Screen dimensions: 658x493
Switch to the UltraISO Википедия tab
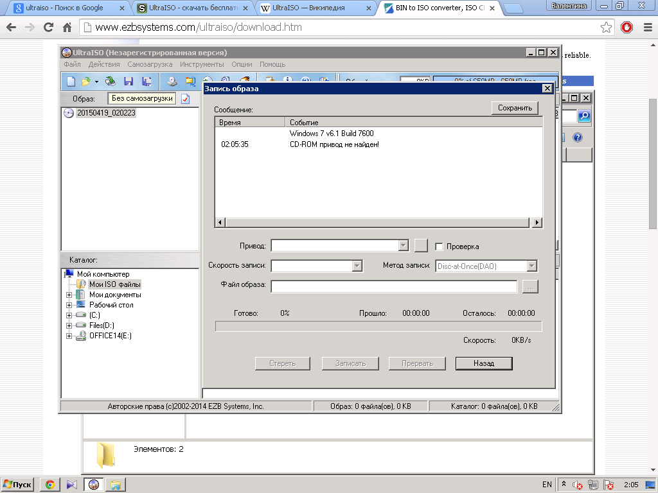click(x=315, y=8)
